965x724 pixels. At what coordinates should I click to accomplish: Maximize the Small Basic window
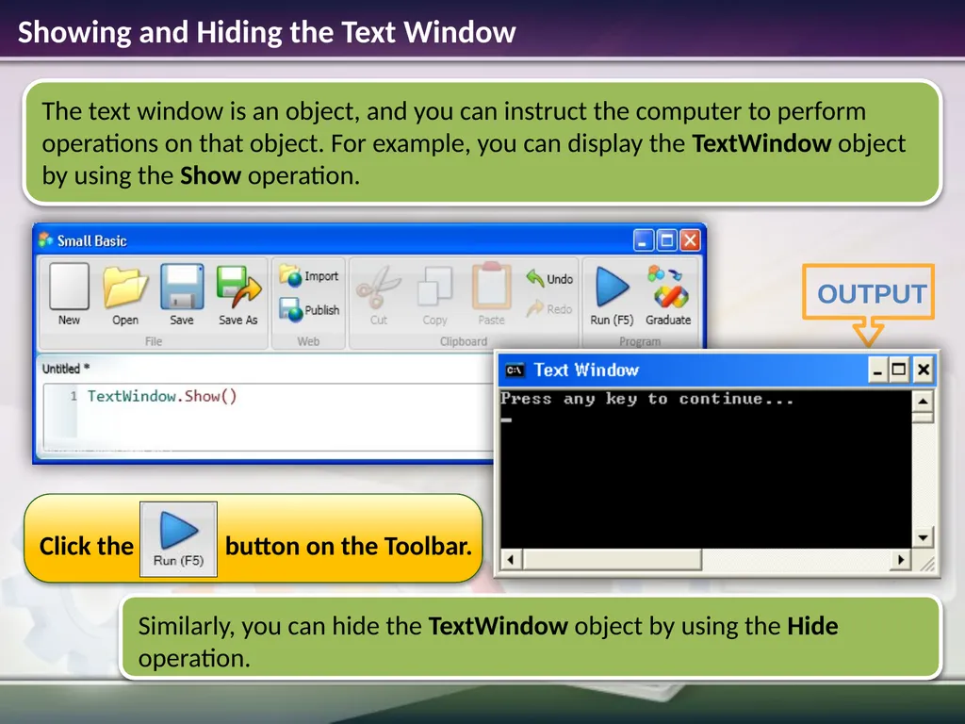[666, 240]
